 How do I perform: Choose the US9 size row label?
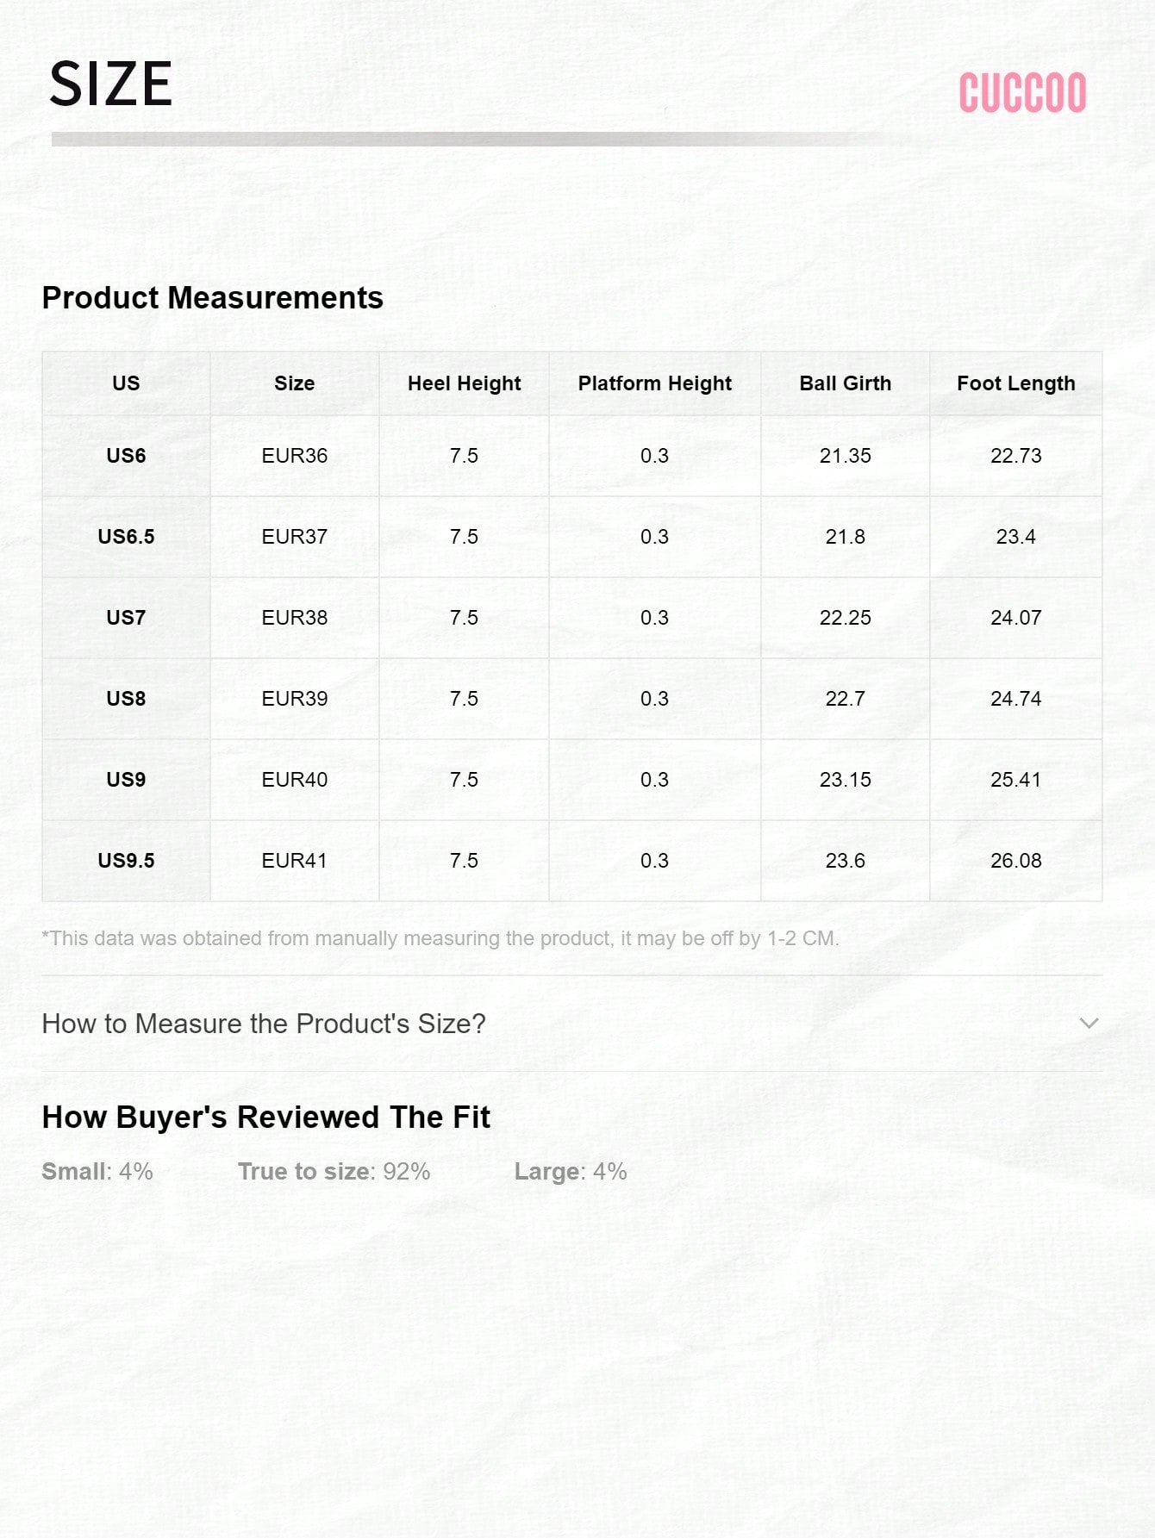[126, 780]
